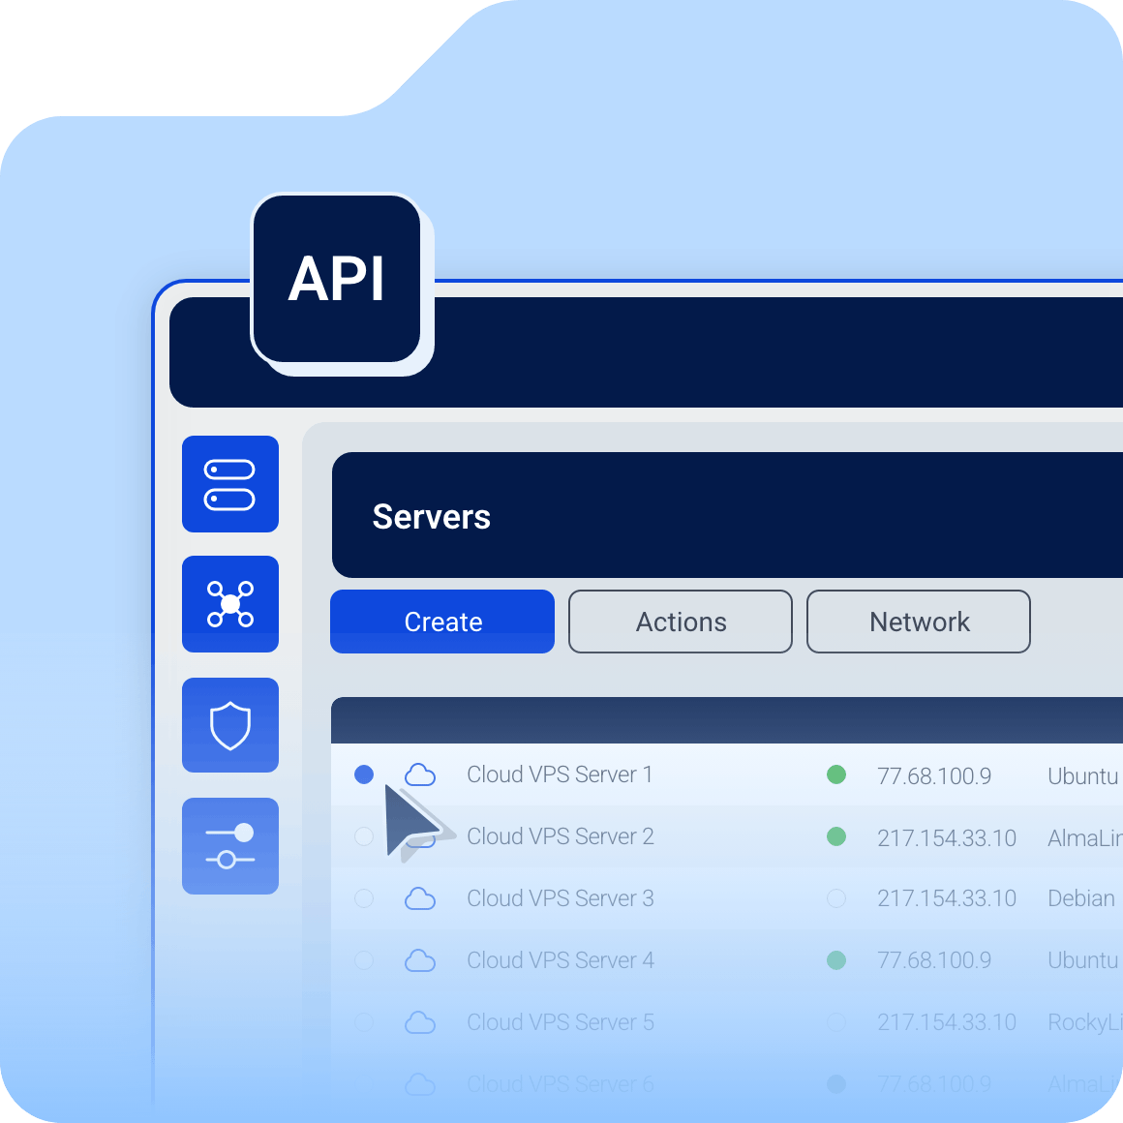Image resolution: width=1123 pixels, height=1123 pixels.
Task: Click the Servers heading
Action: tap(431, 517)
